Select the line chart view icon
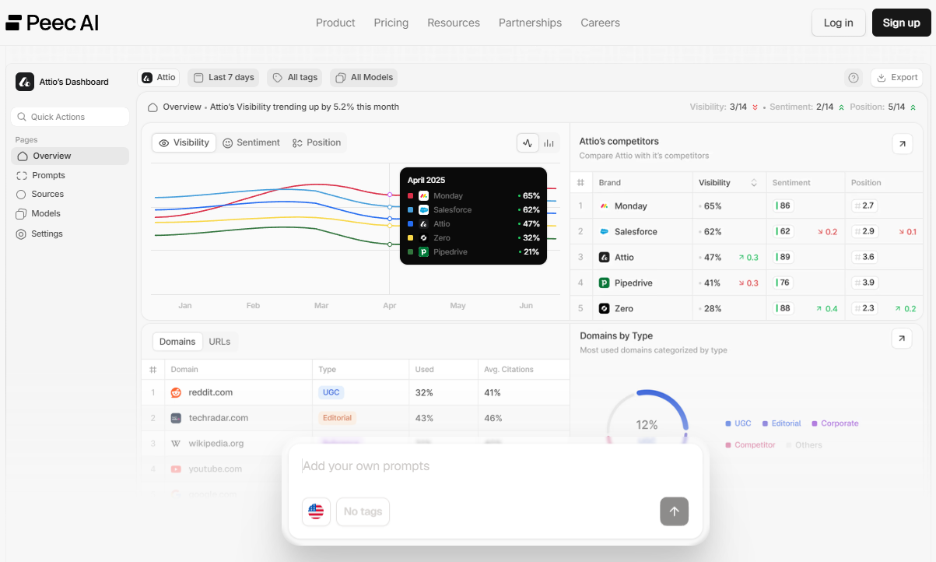The width and height of the screenshot is (936, 562). click(x=528, y=142)
